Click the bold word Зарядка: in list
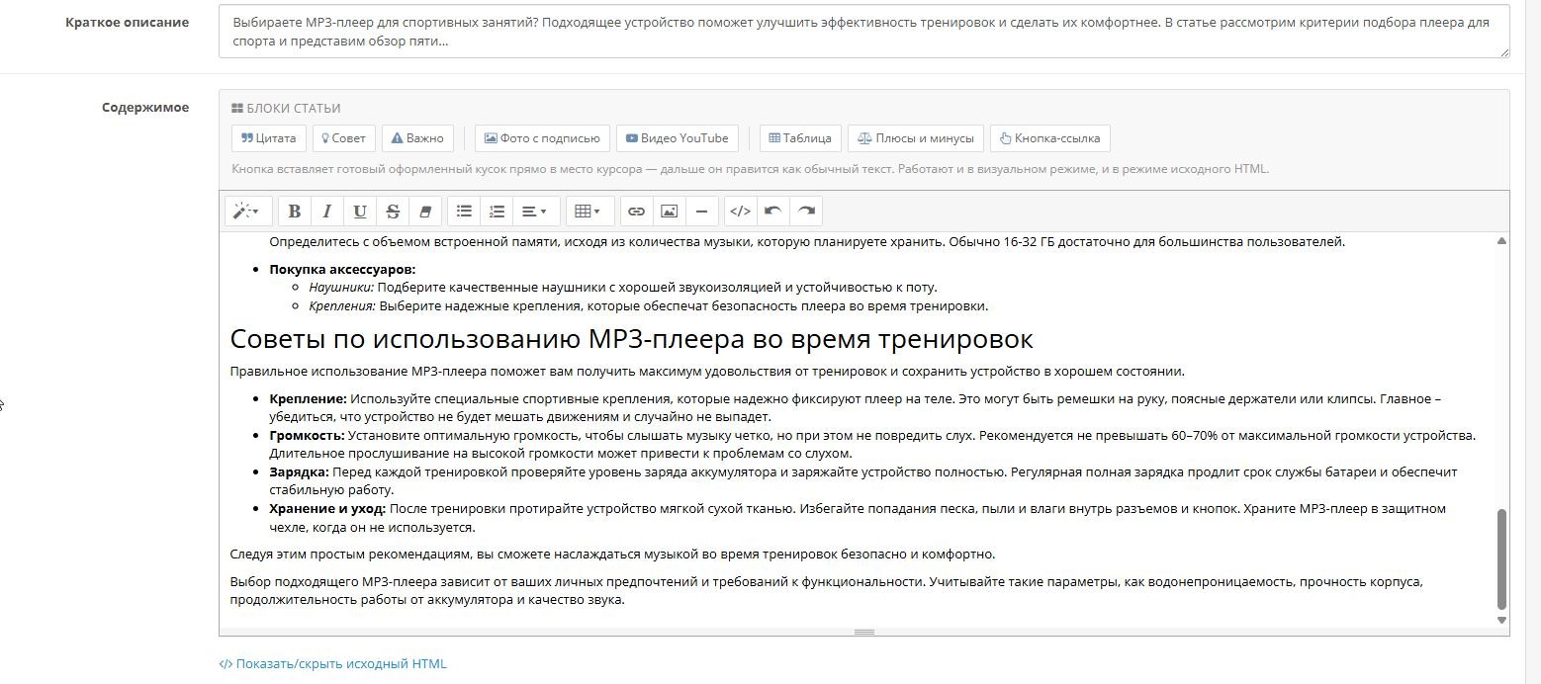 pyautogui.click(x=300, y=472)
